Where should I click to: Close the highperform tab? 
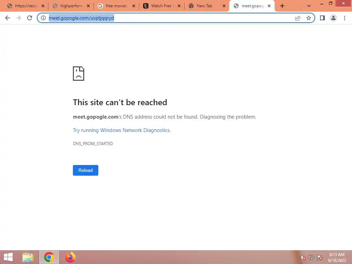point(88,6)
